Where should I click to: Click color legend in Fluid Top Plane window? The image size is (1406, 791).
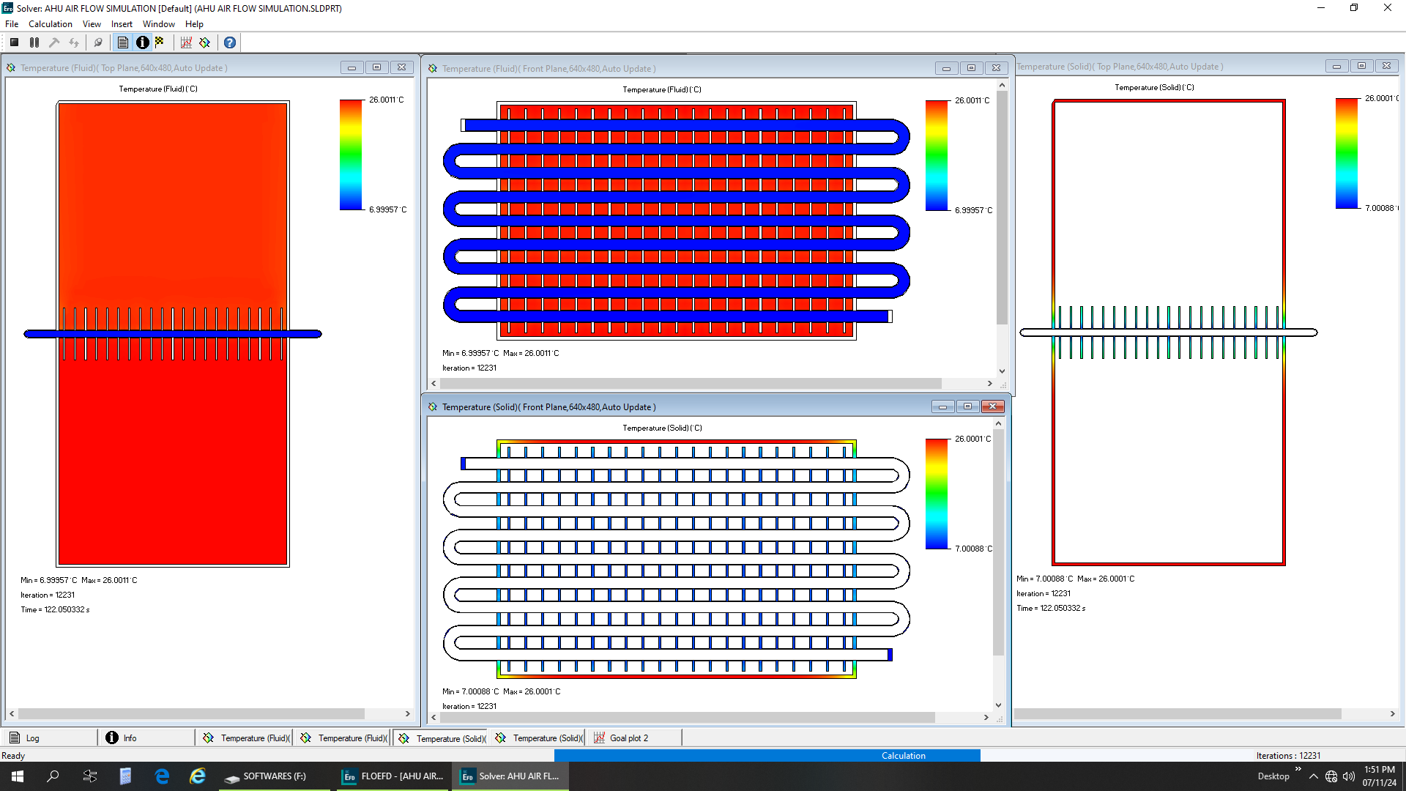[x=351, y=155]
